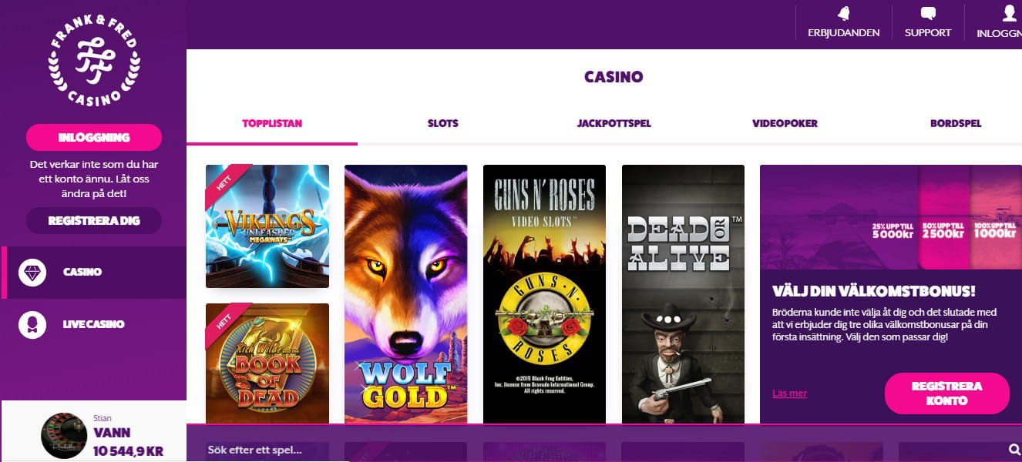Open the Jackpottspel tab

pyautogui.click(x=614, y=123)
